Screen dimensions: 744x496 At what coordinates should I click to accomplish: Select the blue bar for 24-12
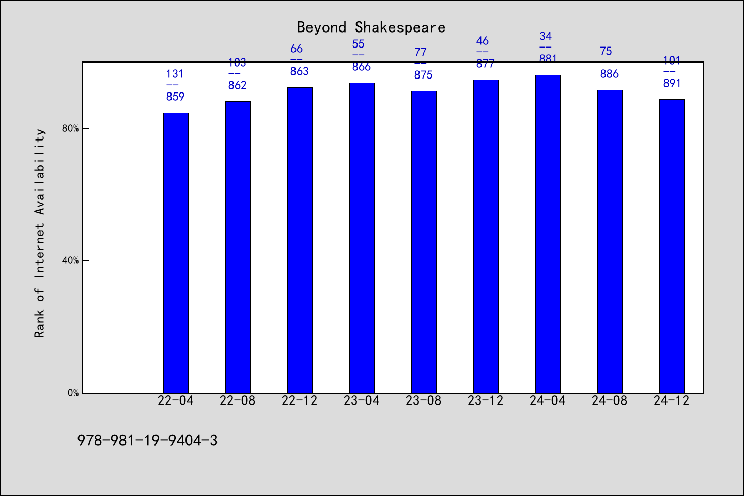(672, 246)
